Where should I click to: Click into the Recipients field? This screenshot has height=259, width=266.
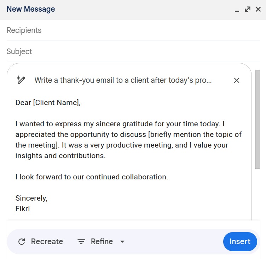click(x=106, y=30)
